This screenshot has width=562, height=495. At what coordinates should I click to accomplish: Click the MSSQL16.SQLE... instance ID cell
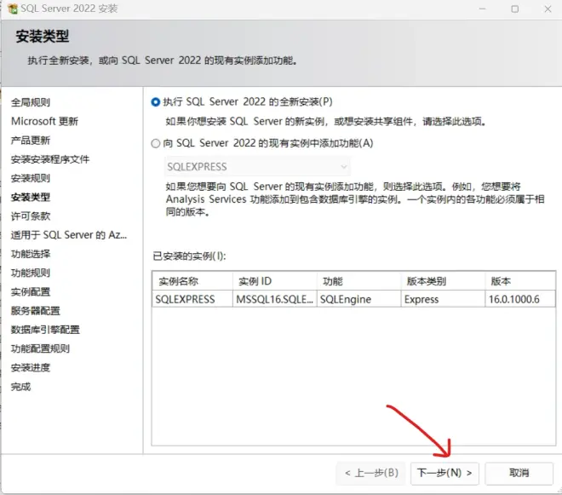pos(275,300)
